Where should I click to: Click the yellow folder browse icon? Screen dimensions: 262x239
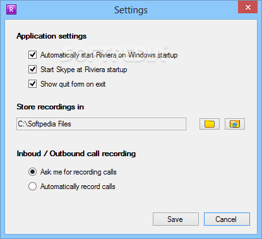210,124
